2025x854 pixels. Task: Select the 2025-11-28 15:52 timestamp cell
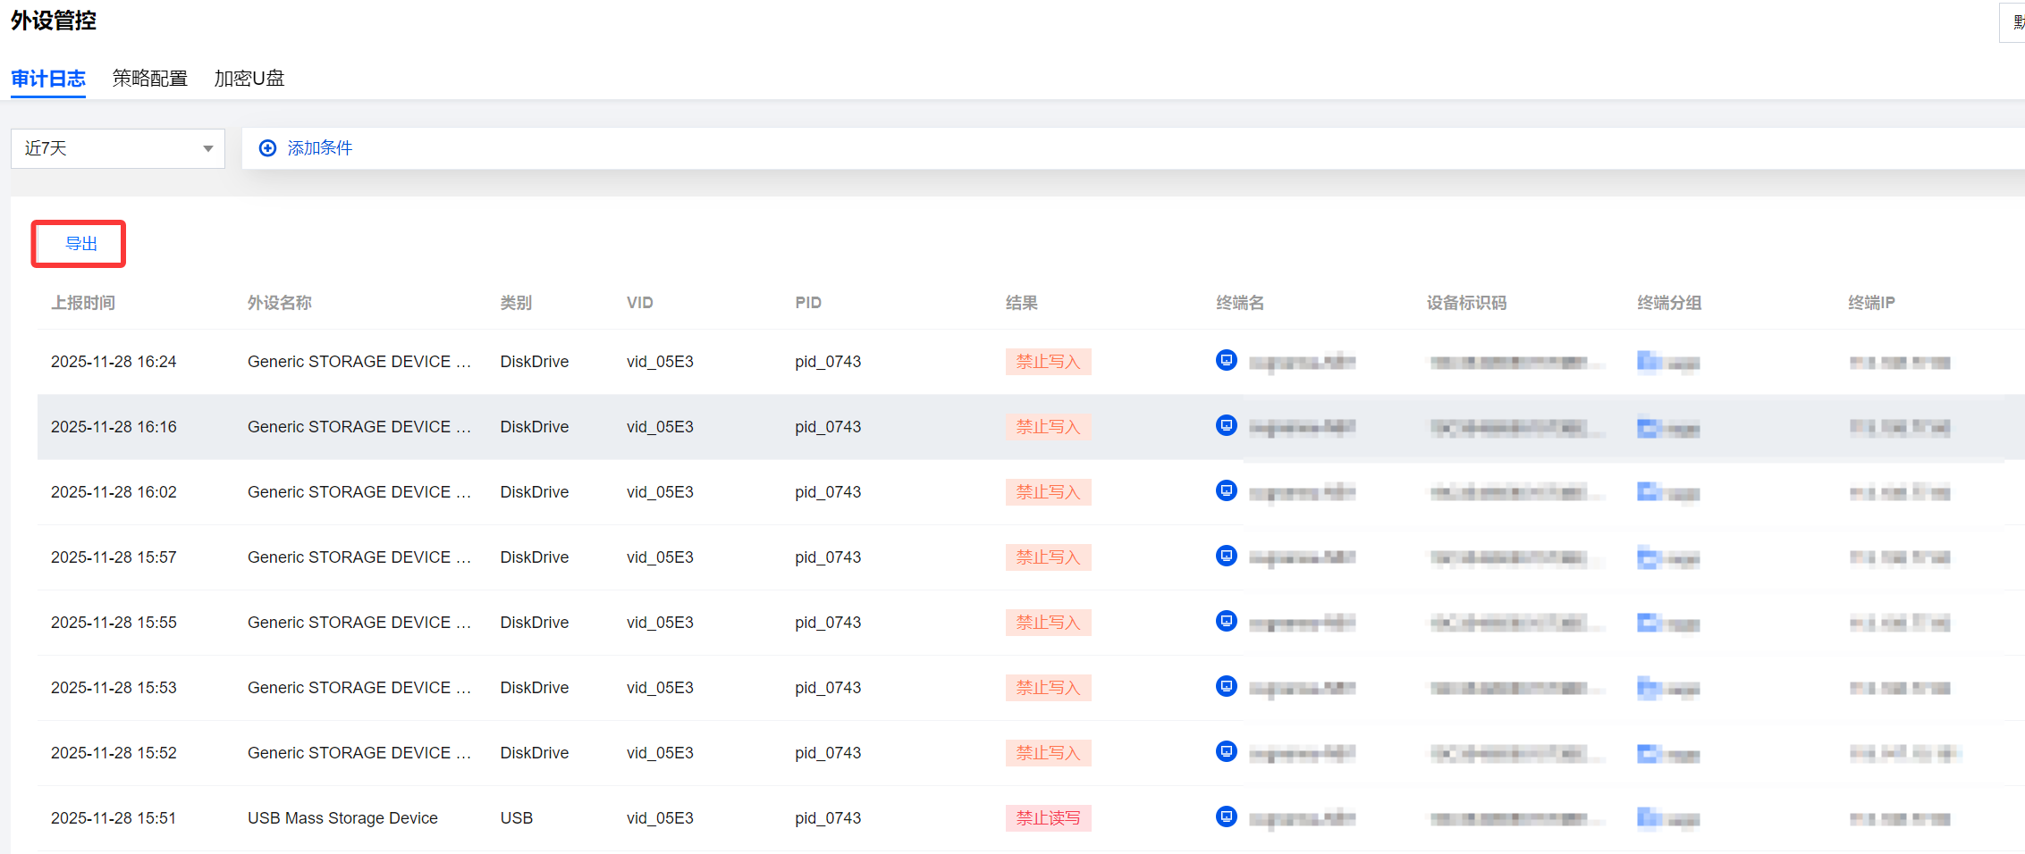tap(114, 753)
